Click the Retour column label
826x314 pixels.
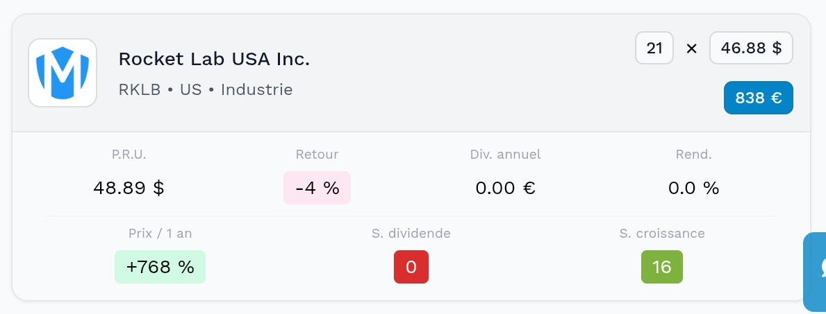(317, 154)
